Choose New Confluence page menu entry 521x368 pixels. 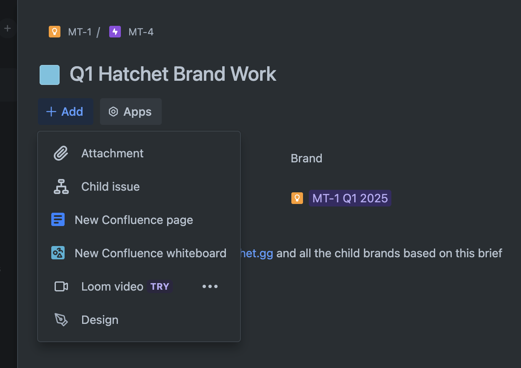coord(139,220)
